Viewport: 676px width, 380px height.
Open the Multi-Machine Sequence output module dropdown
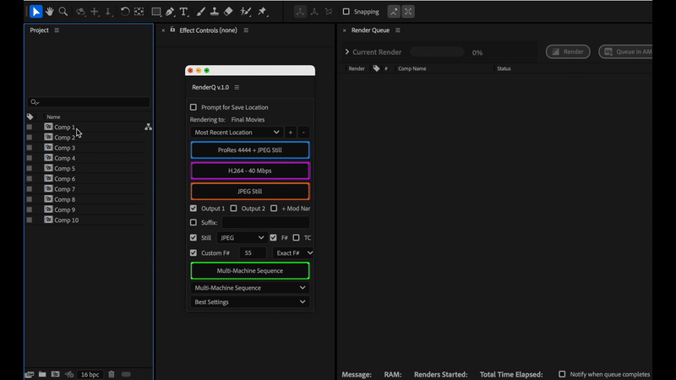pos(250,288)
